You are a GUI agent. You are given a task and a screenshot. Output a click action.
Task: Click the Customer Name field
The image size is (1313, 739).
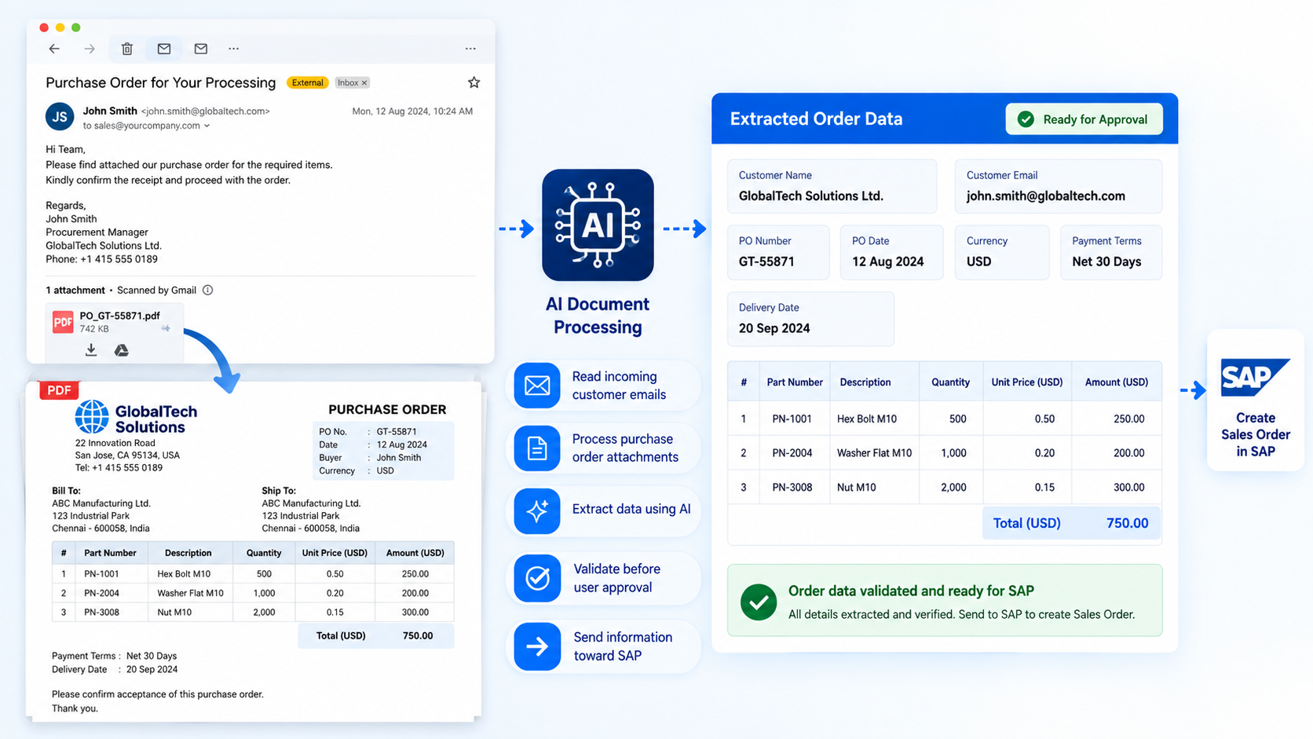click(832, 186)
